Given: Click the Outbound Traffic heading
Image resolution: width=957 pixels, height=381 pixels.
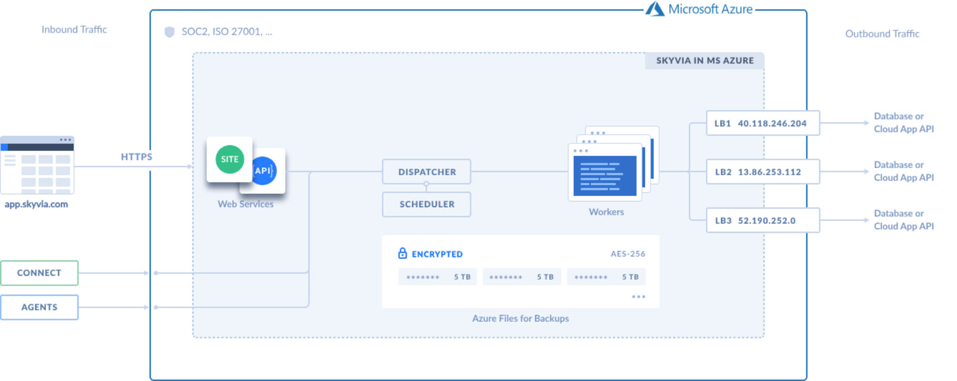Looking at the screenshot, I should [882, 34].
